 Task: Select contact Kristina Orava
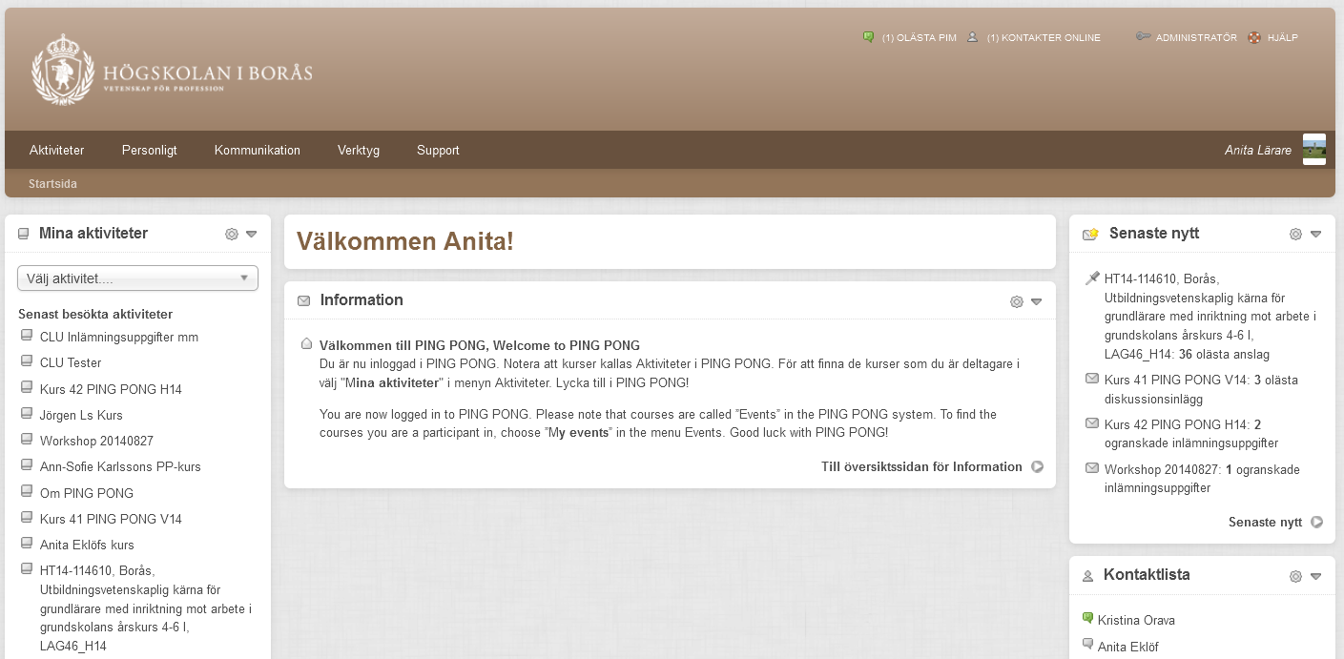click(1136, 620)
